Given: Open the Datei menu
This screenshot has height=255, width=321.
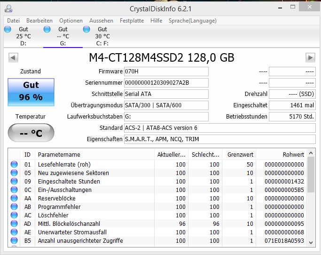Looking at the screenshot, I should (x=14, y=21).
